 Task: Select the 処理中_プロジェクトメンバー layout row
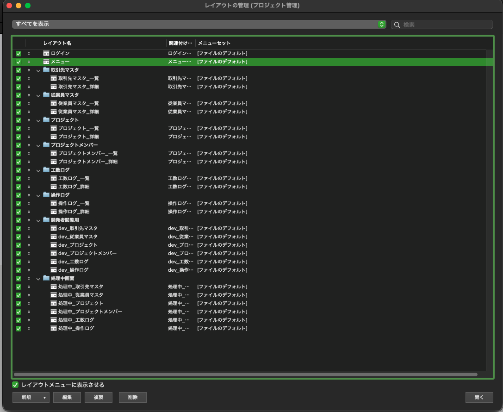[249, 312]
